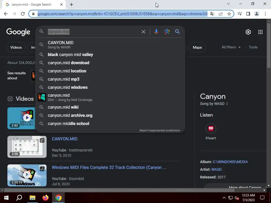This screenshot has height=203, width=271.
Task: Open the notification center icon
Action: 262,198
